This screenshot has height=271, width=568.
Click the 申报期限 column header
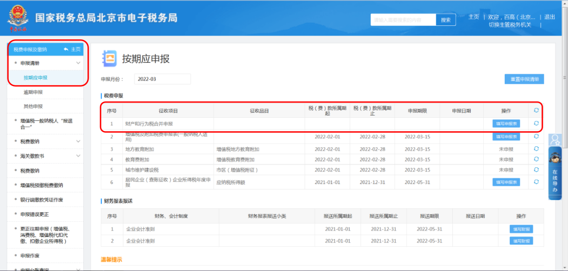417,111
